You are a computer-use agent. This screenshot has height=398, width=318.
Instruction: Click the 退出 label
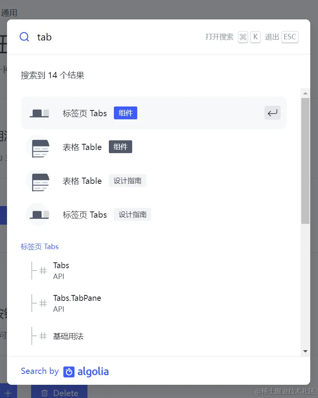point(272,37)
